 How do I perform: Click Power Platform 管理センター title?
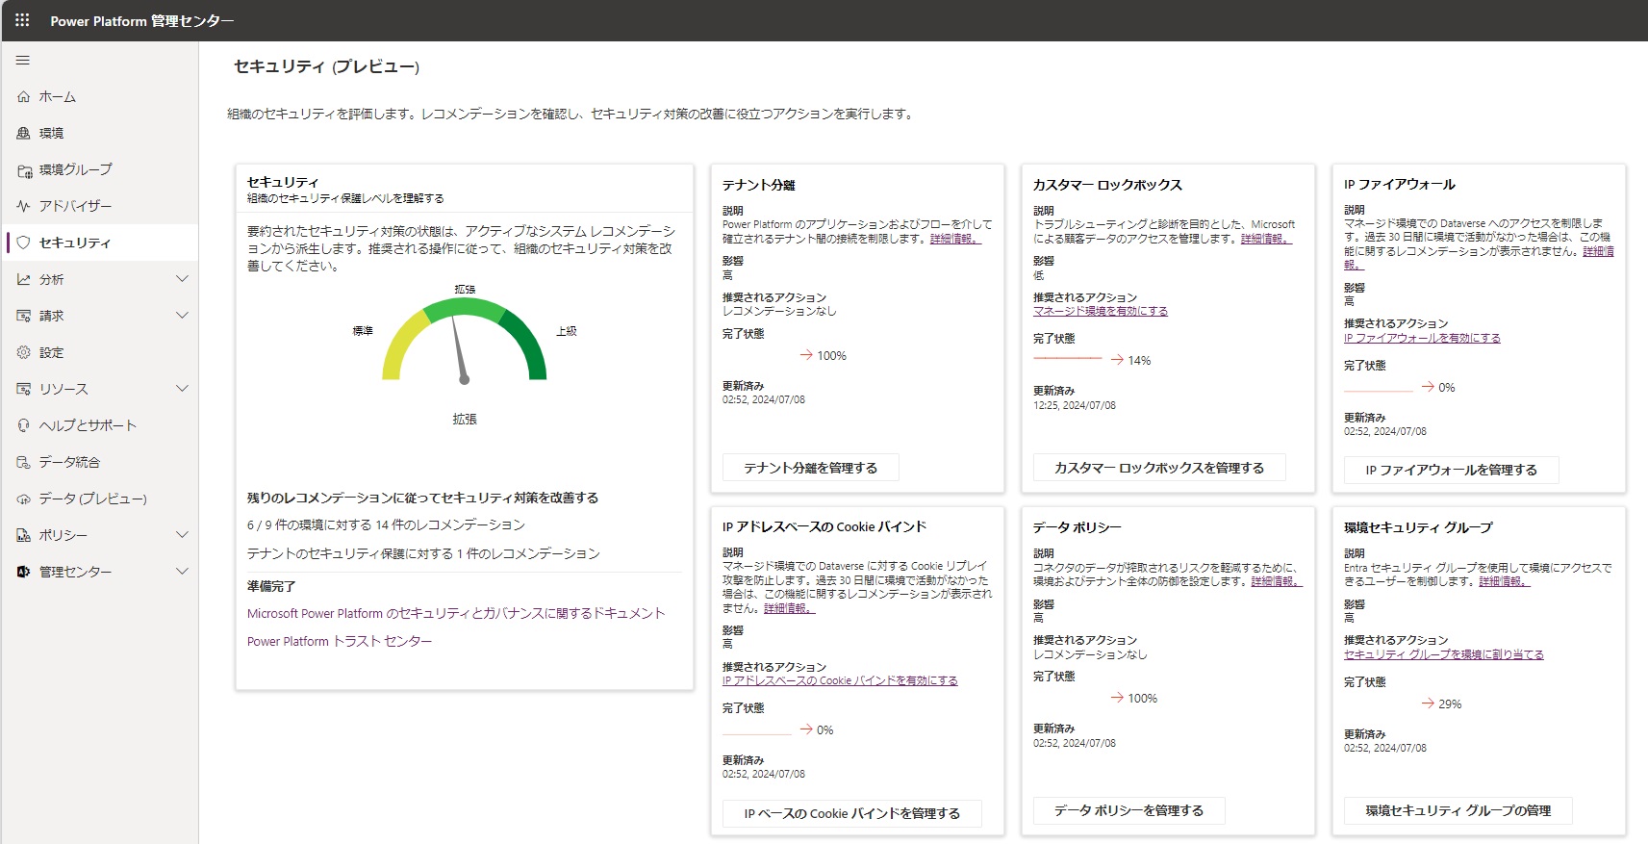(141, 20)
